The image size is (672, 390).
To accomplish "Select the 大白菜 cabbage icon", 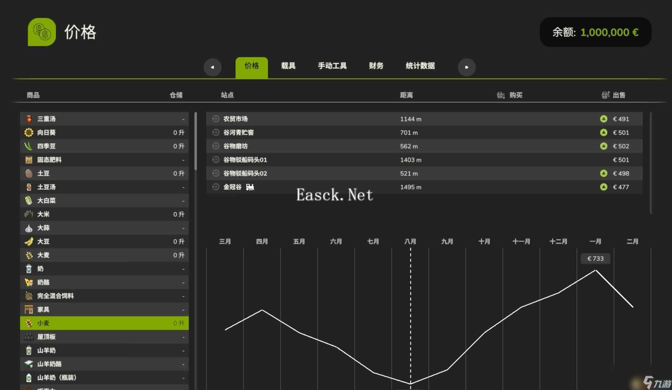I will 29,200.
